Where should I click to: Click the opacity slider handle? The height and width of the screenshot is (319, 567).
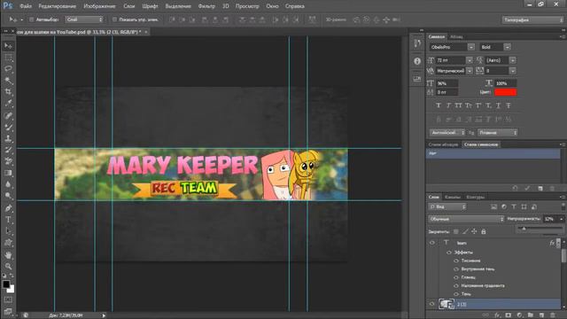coord(524,229)
